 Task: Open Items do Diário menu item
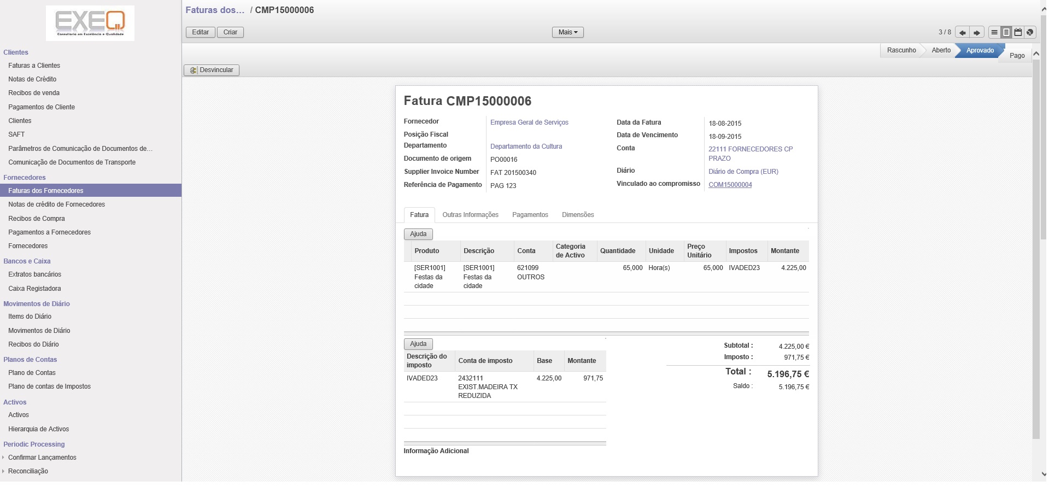click(x=30, y=317)
